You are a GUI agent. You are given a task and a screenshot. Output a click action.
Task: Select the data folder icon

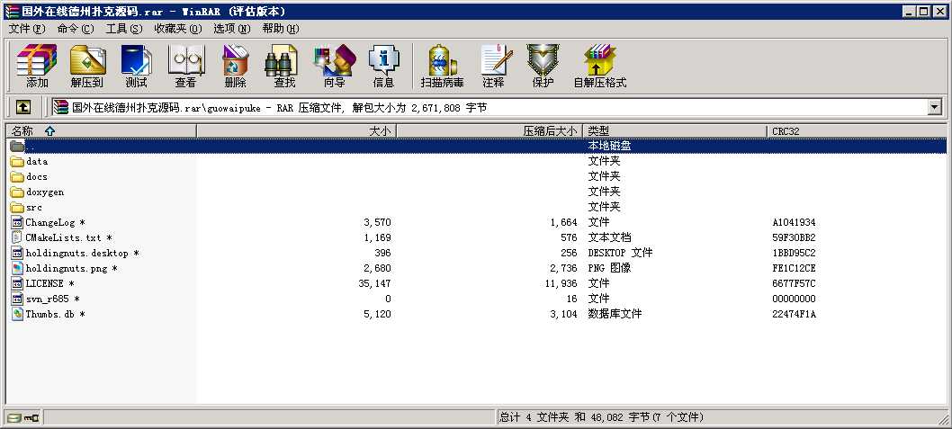click(17, 161)
